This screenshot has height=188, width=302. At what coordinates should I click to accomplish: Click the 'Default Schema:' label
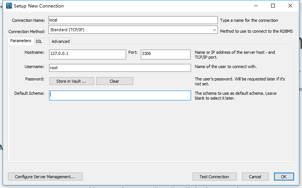tap(29, 93)
